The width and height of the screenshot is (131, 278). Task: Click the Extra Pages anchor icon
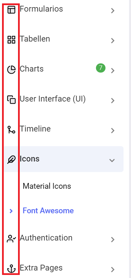11,268
